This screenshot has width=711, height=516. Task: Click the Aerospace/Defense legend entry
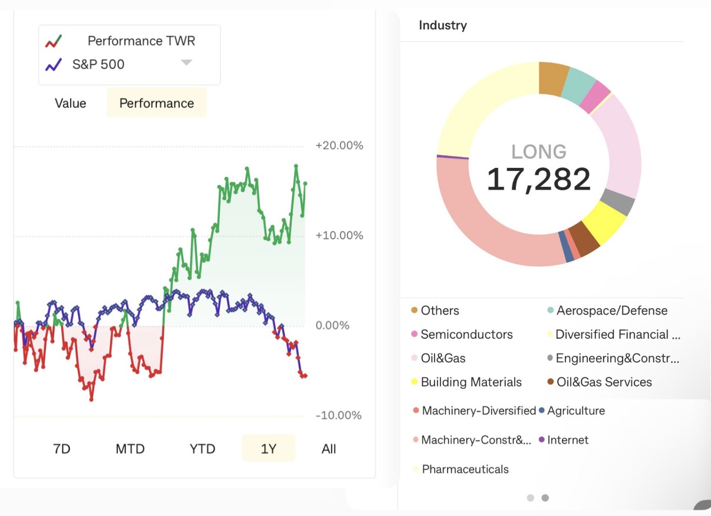[x=607, y=310]
